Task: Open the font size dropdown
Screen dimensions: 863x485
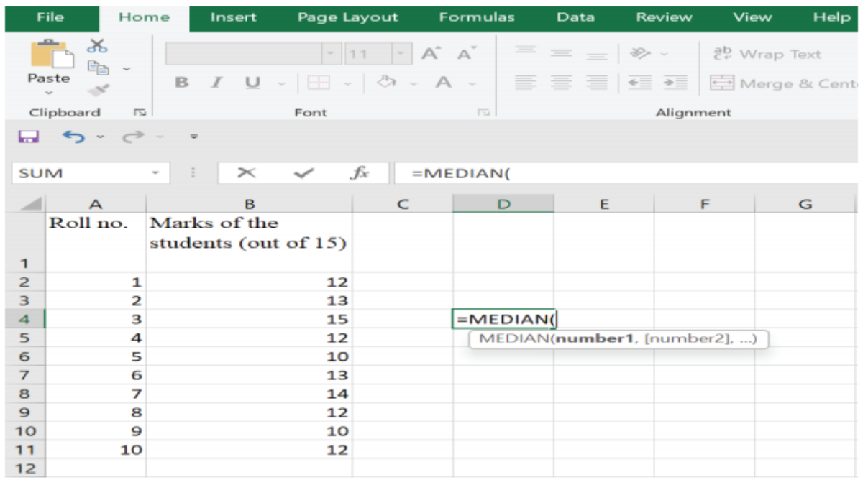Action: [401, 55]
